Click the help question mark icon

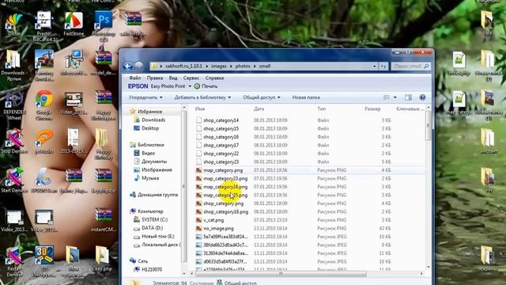422,97
